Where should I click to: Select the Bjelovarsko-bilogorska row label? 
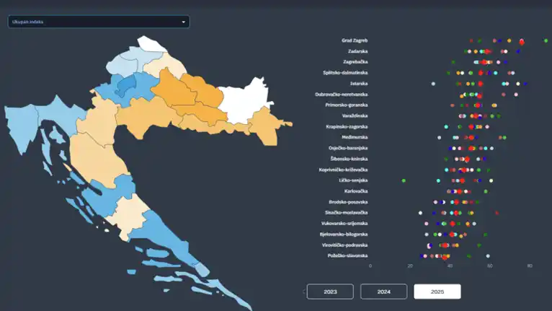tap(344, 235)
